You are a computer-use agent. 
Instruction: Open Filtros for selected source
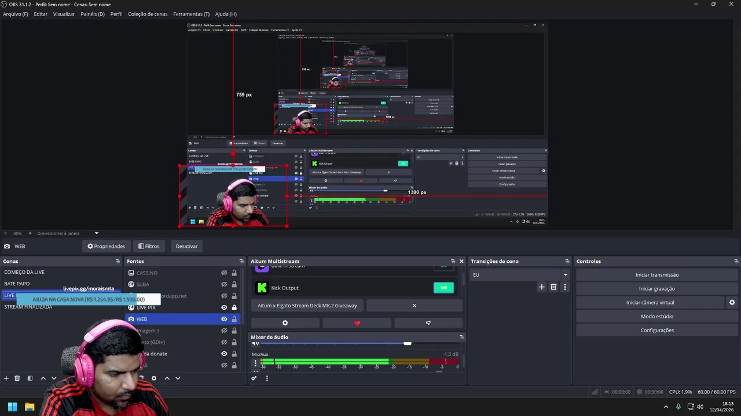pyautogui.click(x=149, y=246)
